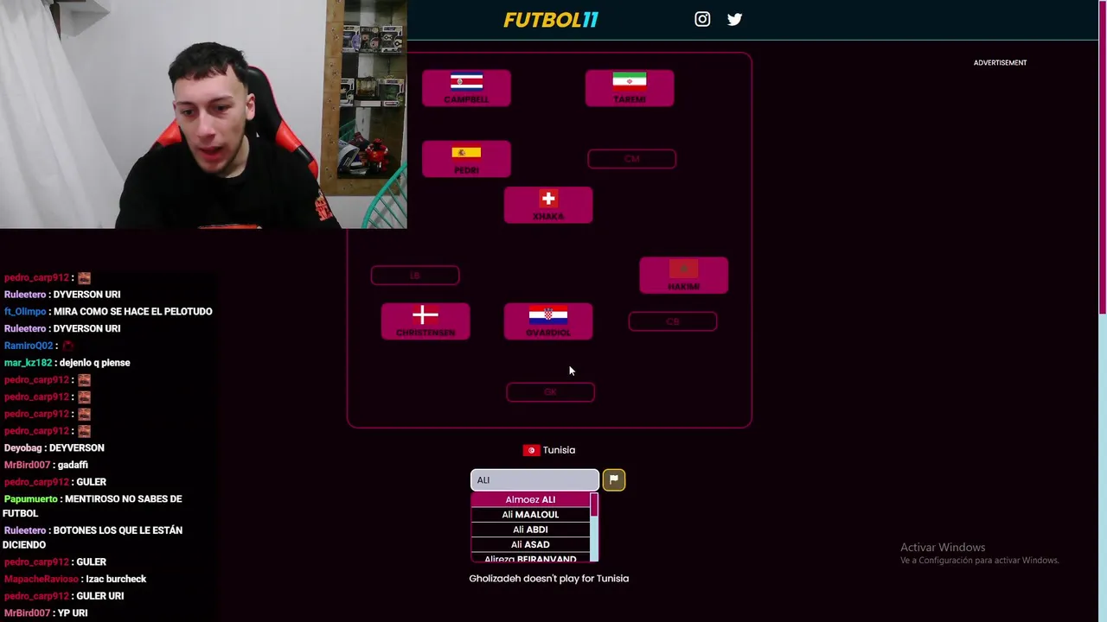This screenshot has height=622, width=1107.
Task: Click chat message 'Izac burcheck'
Action: (x=116, y=579)
